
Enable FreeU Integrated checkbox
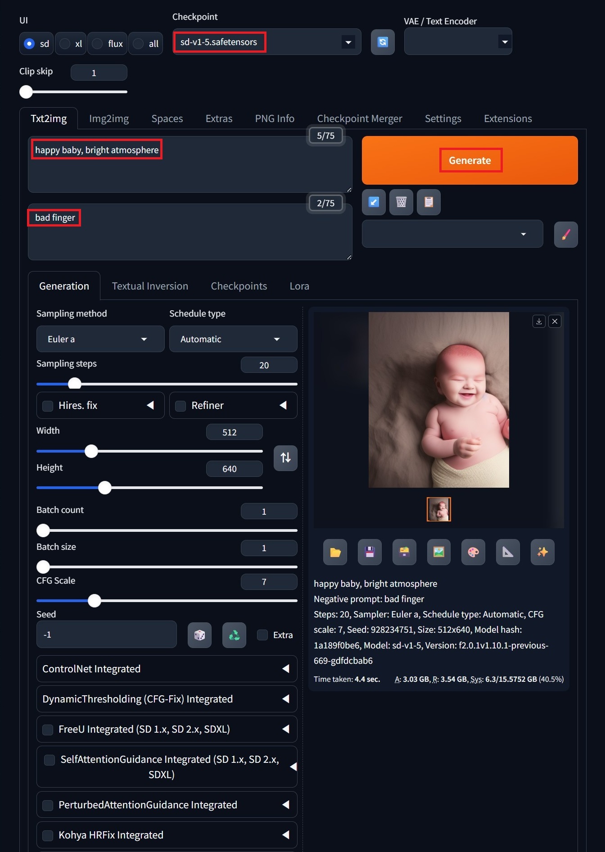48,730
